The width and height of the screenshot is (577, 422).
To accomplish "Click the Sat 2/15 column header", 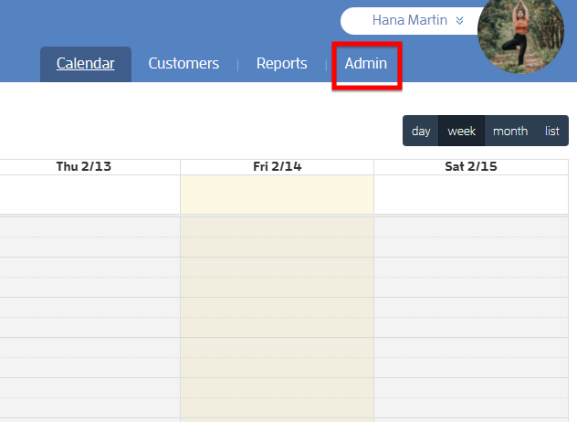I will (x=471, y=167).
